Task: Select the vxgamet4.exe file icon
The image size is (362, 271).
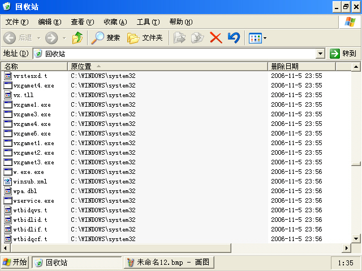Action: [8, 85]
